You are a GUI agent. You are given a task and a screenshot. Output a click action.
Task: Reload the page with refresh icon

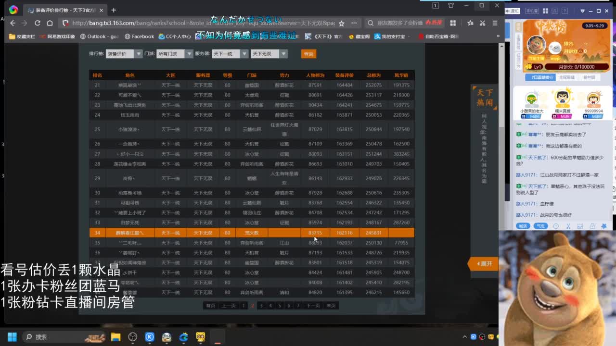[37, 23]
